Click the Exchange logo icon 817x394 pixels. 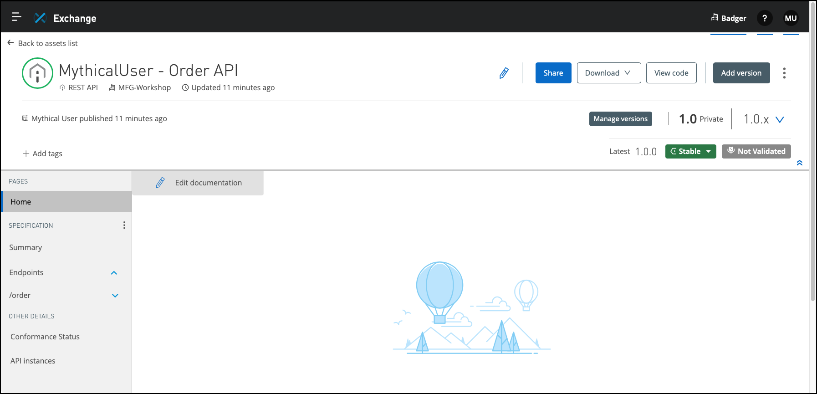[x=40, y=18]
